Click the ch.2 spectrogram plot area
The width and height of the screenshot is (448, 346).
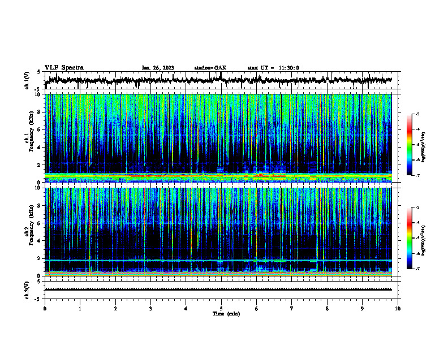tap(218, 232)
